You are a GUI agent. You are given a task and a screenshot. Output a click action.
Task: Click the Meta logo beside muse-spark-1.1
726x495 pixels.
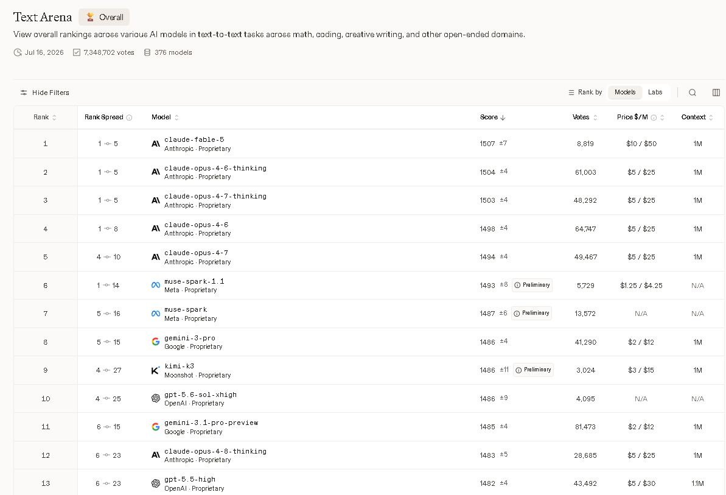click(x=156, y=285)
